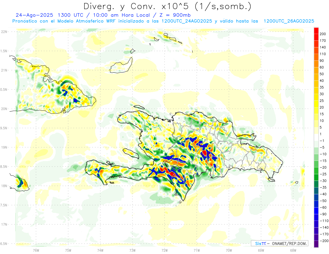This screenshot has width=329, height=254.
Task: Click the '0.5N' latitude label
Action: pos(4,90)
